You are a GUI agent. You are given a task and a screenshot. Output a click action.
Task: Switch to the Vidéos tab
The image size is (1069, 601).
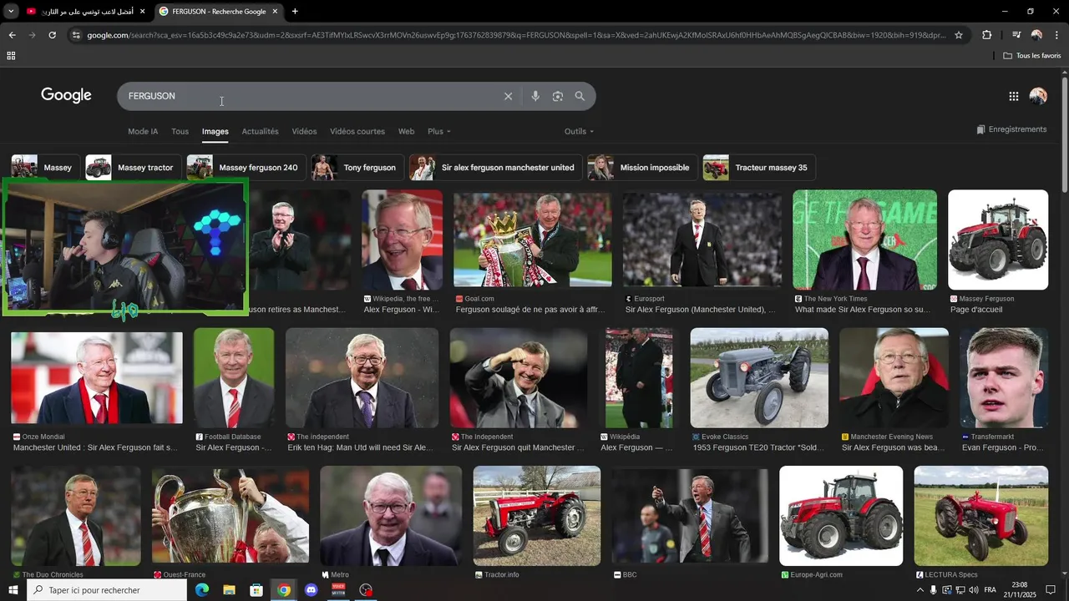(304, 131)
